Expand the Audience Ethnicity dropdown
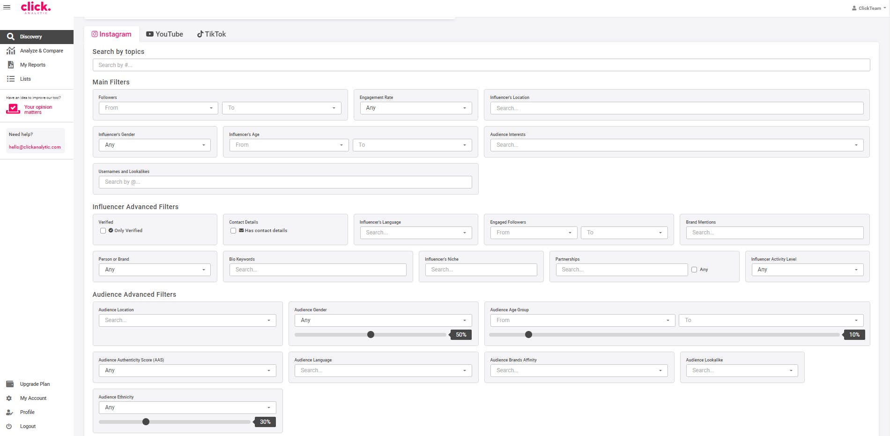890x436 pixels. [187, 407]
